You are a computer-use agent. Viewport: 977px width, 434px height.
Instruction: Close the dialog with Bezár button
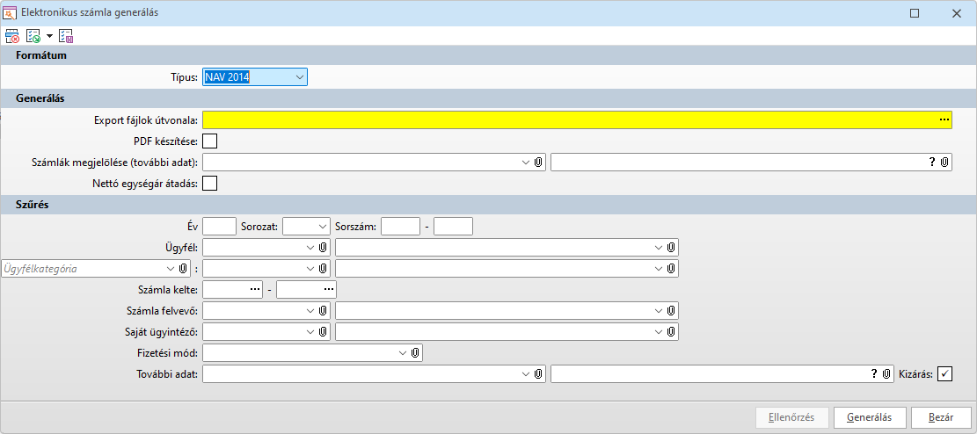click(x=941, y=417)
